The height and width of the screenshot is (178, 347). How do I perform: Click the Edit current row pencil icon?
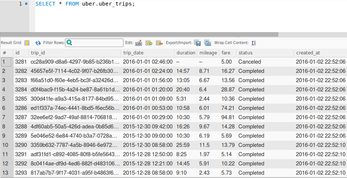[x=139, y=43]
